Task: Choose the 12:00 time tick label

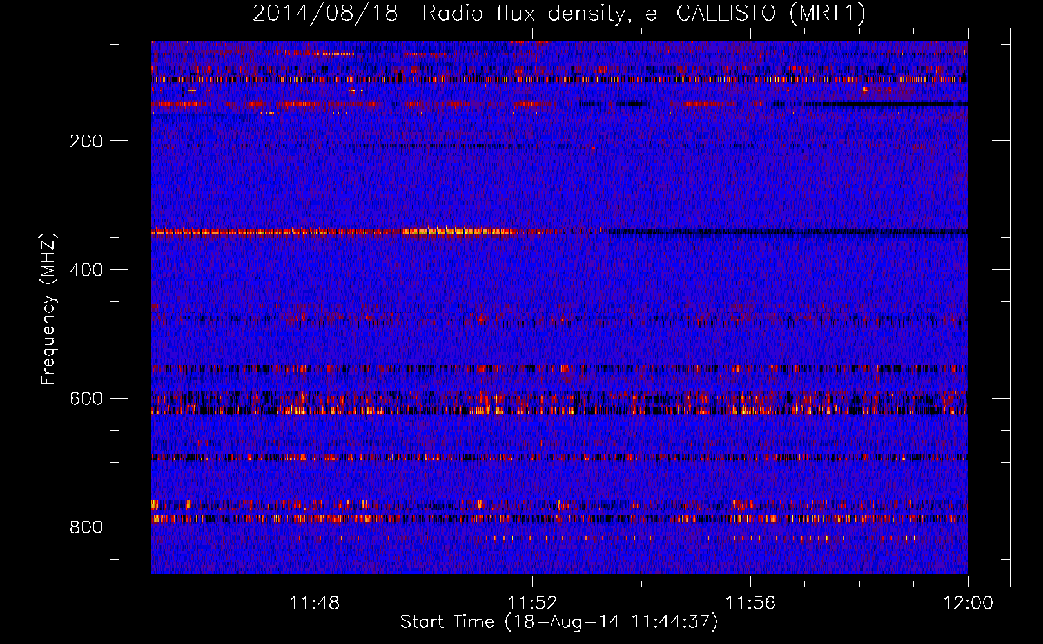Action: click(x=968, y=603)
